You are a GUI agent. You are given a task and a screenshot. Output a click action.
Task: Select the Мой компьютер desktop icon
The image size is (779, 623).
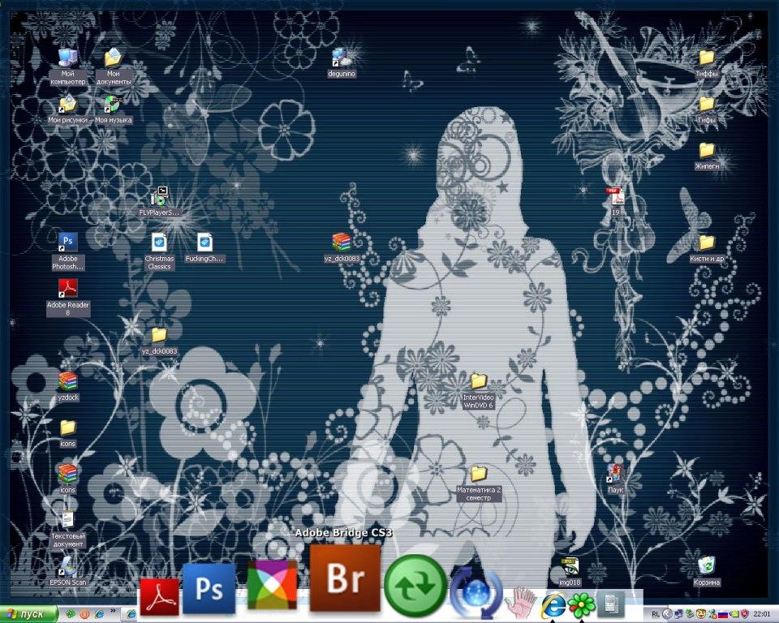(x=68, y=58)
